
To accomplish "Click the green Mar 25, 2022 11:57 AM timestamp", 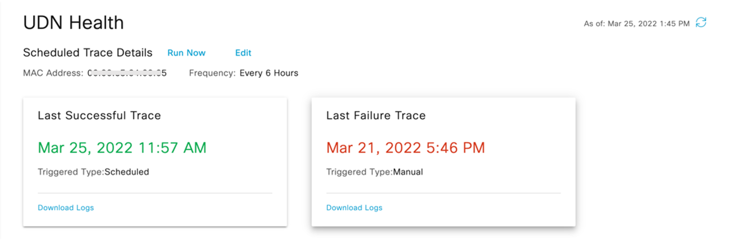I will (122, 148).
